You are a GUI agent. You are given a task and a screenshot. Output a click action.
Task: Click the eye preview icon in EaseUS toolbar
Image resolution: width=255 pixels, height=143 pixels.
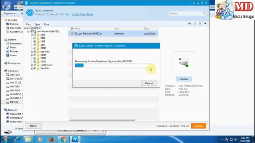point(190,23)
